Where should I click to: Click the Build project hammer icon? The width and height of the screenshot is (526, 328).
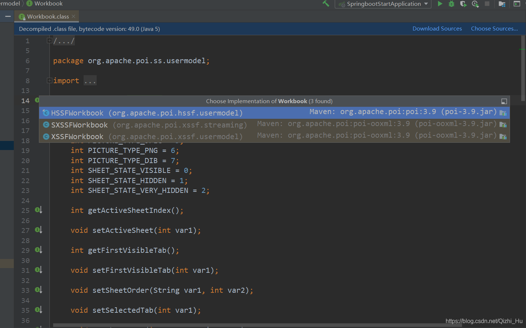coord(326,4)
